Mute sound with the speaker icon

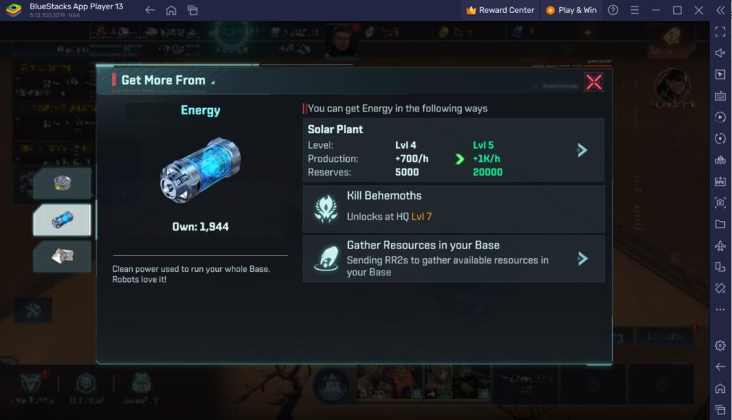pos(718,53)
